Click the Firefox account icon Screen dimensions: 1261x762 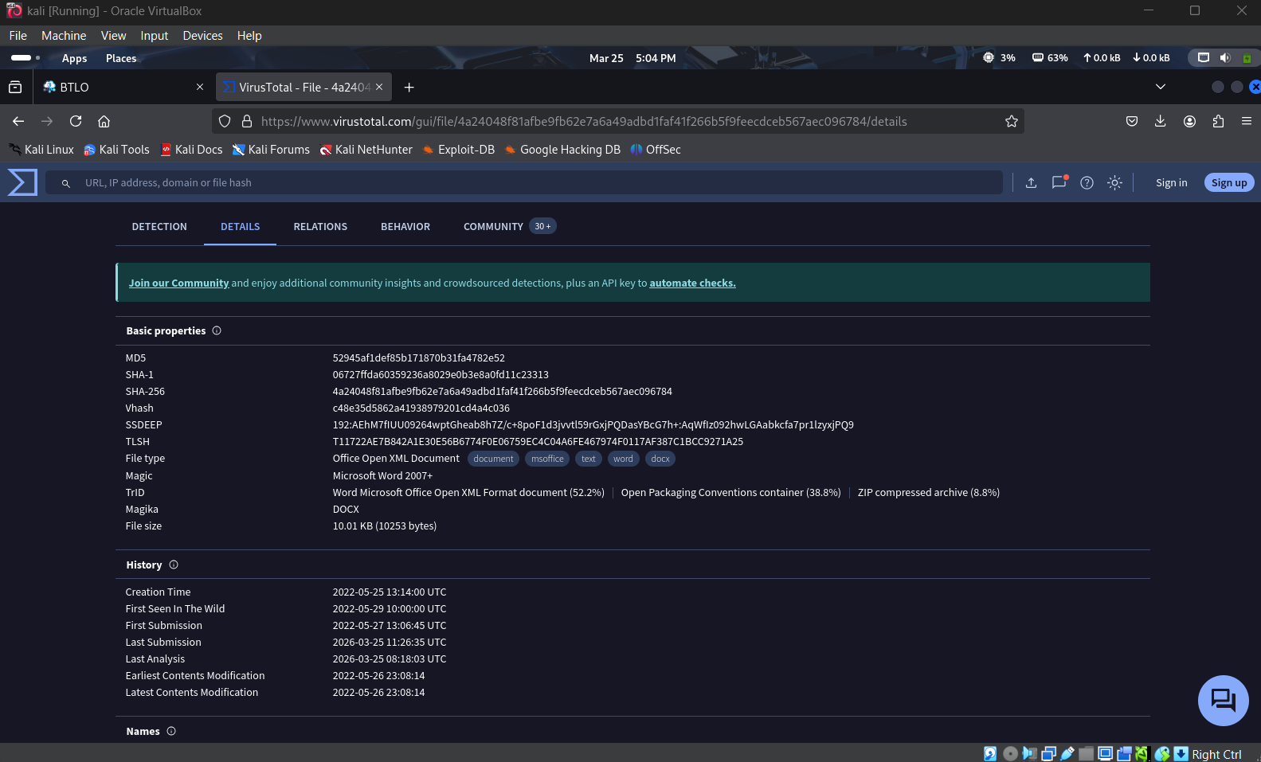click(x=1189, y=121)
